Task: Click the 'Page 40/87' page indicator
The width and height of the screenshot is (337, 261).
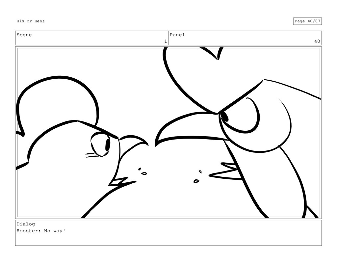Action: coord(307,21)
